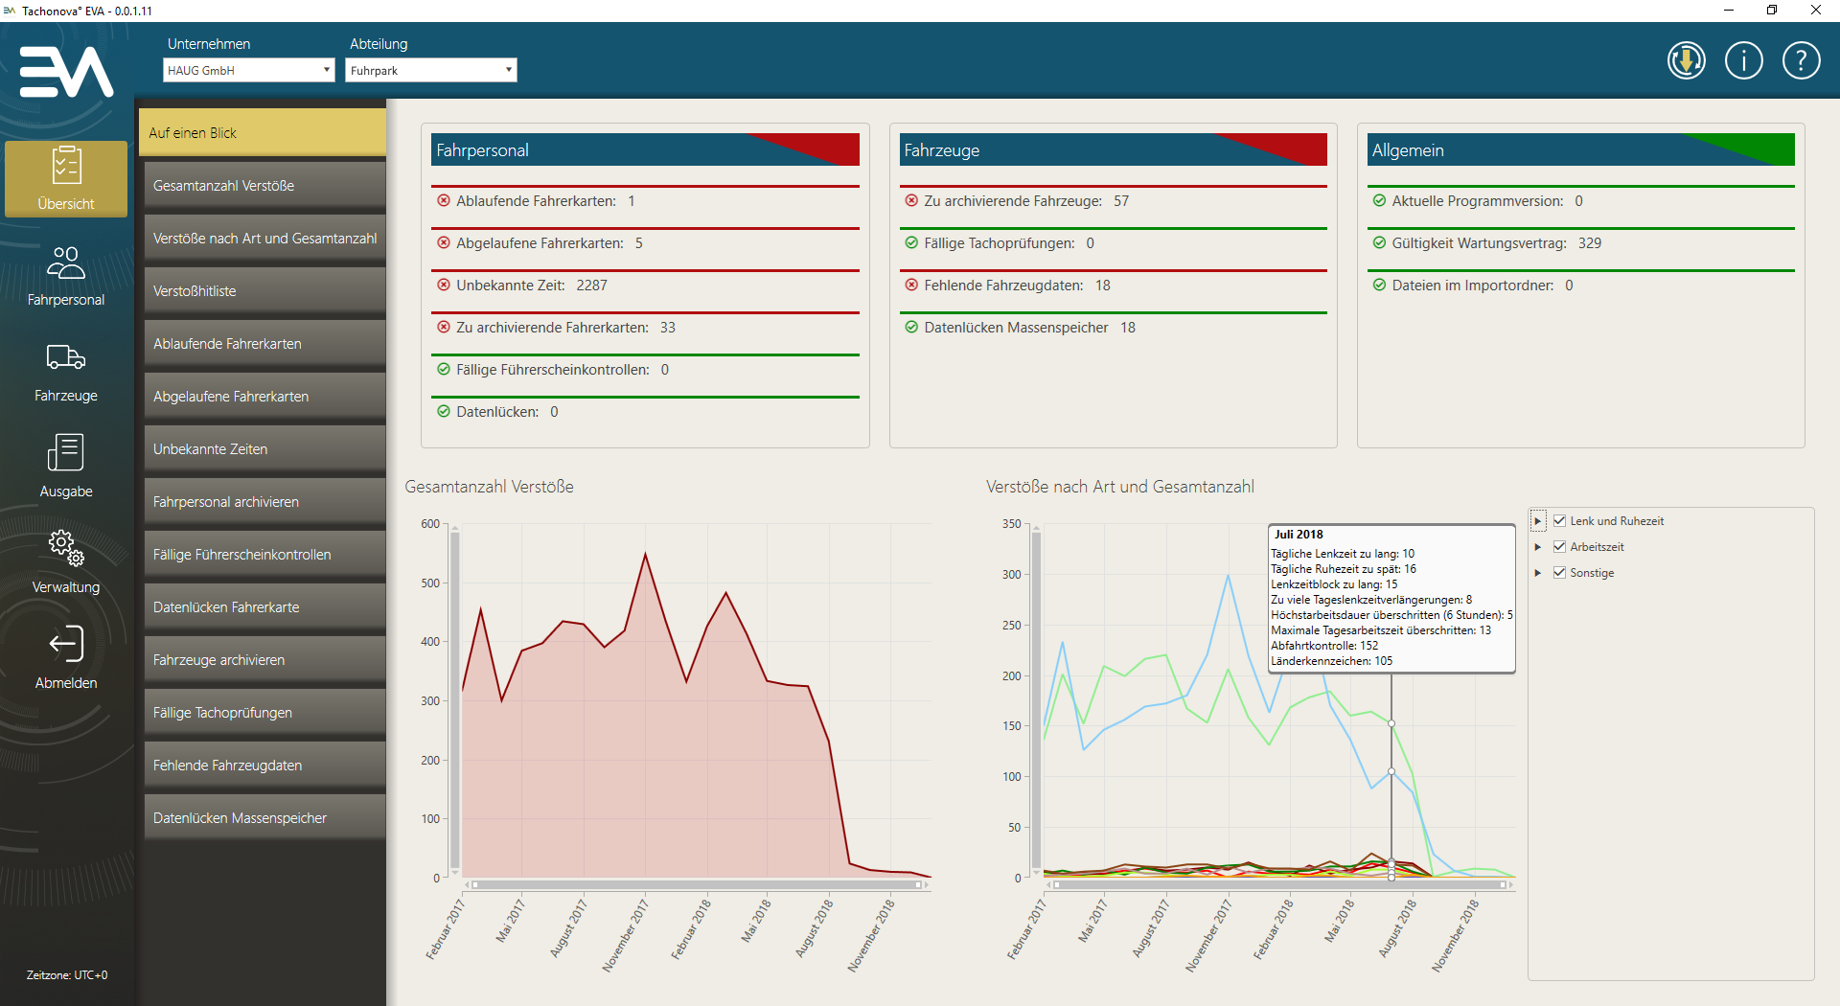Select Verstoßhitliste menu entry
Viewport: 1840px width, 1006px height.
[264, 291]
